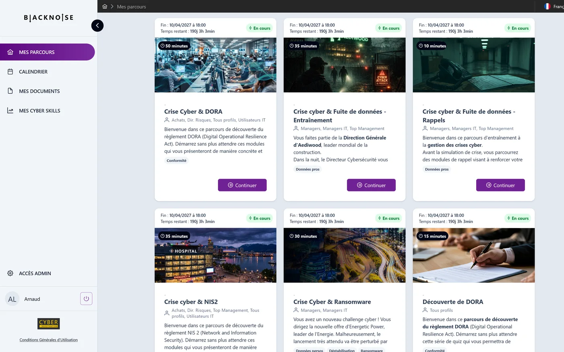Viewport: 564px width, 352px height.
Task: Click the Crise Cyber & Ransomware title
Action: (332, 302)
